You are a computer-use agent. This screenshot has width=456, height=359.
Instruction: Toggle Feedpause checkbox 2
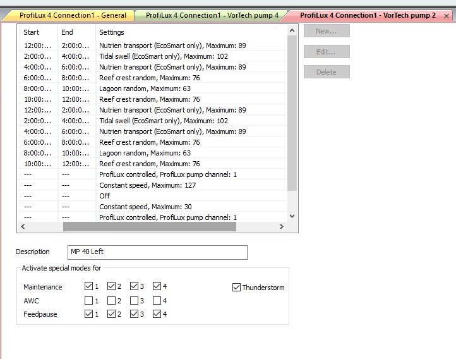(111, 314)
